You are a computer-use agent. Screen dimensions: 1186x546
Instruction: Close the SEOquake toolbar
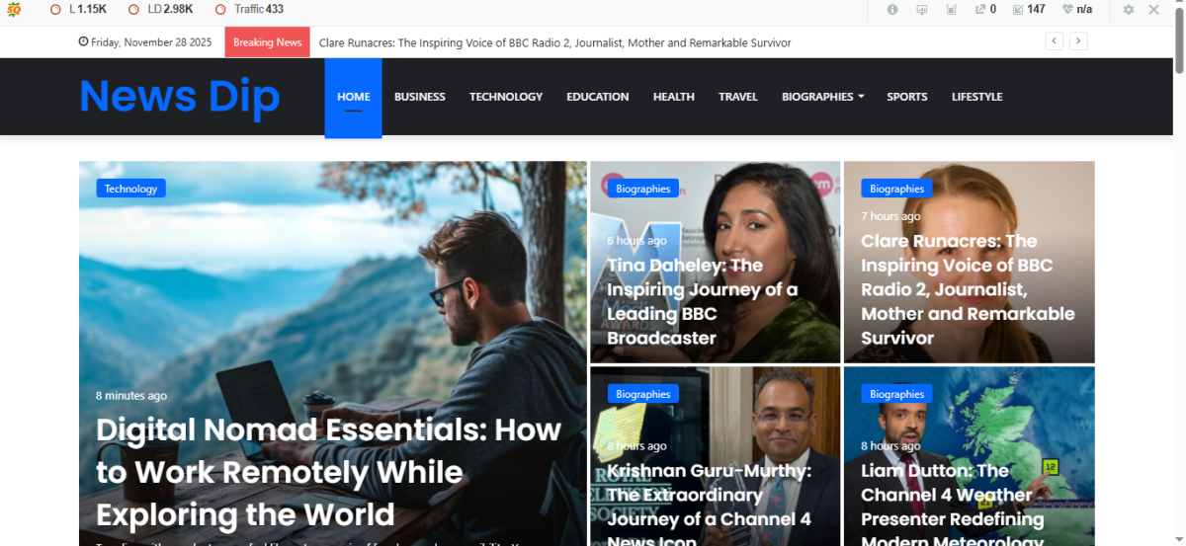tap(1153, 10)
